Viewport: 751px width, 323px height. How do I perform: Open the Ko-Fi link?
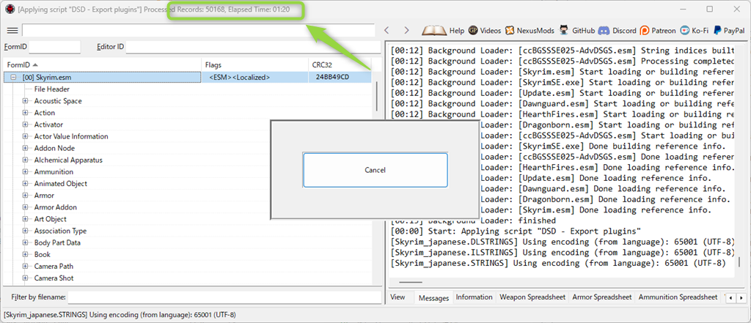click(694, 30)
